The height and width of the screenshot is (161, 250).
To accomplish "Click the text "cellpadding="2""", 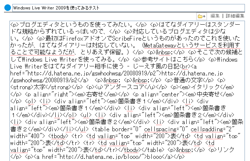I will point(213,129).
